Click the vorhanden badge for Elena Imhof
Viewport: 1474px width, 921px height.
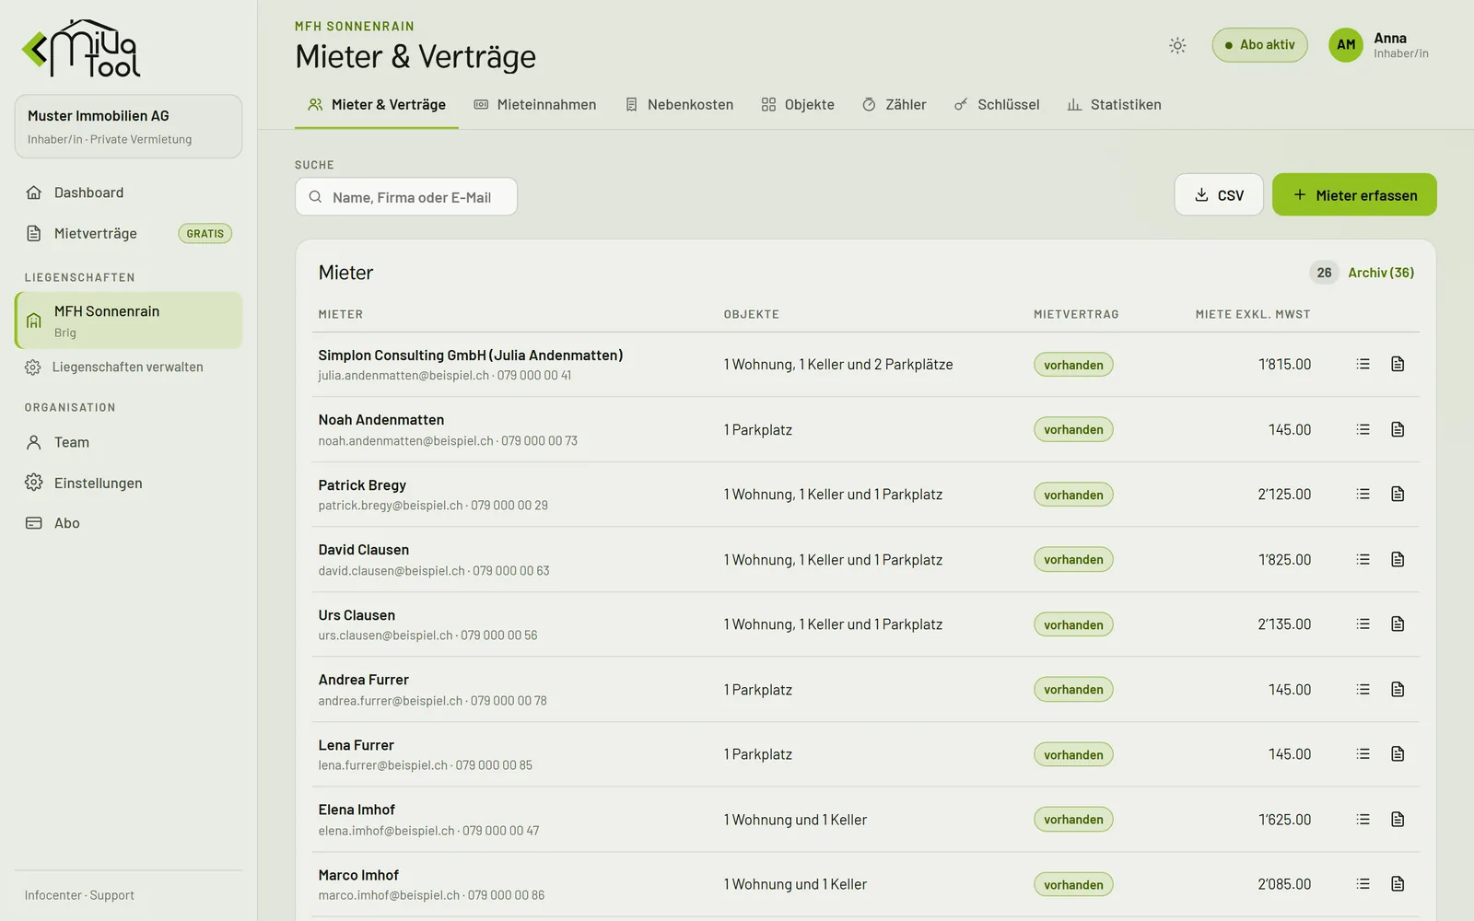(x=1073, y=820)
